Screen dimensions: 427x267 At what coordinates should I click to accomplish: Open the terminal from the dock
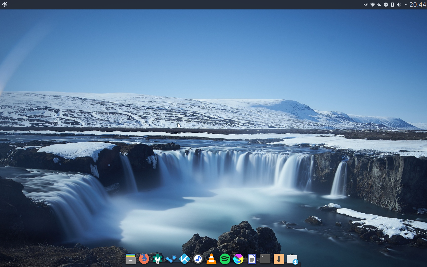point(265,259)
